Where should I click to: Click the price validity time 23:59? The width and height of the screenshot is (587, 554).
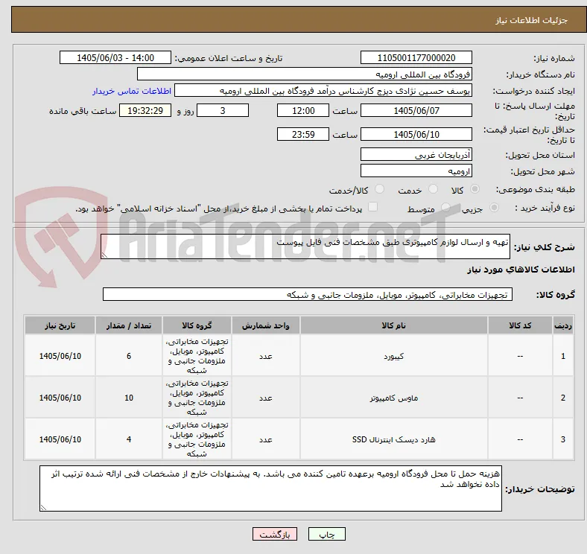(x=303, y=134)
